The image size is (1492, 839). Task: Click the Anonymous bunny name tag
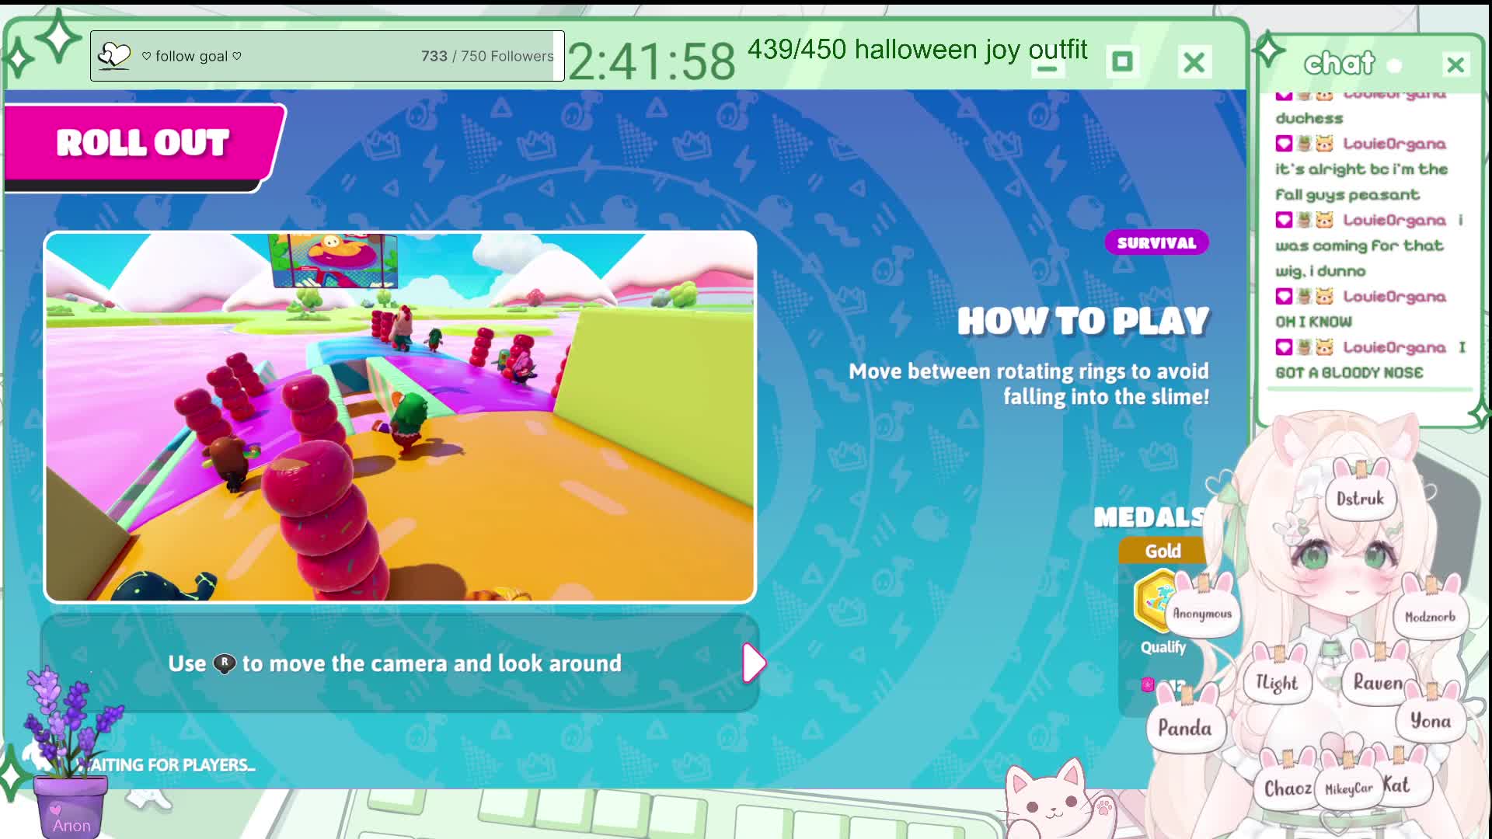point(1202,609)
